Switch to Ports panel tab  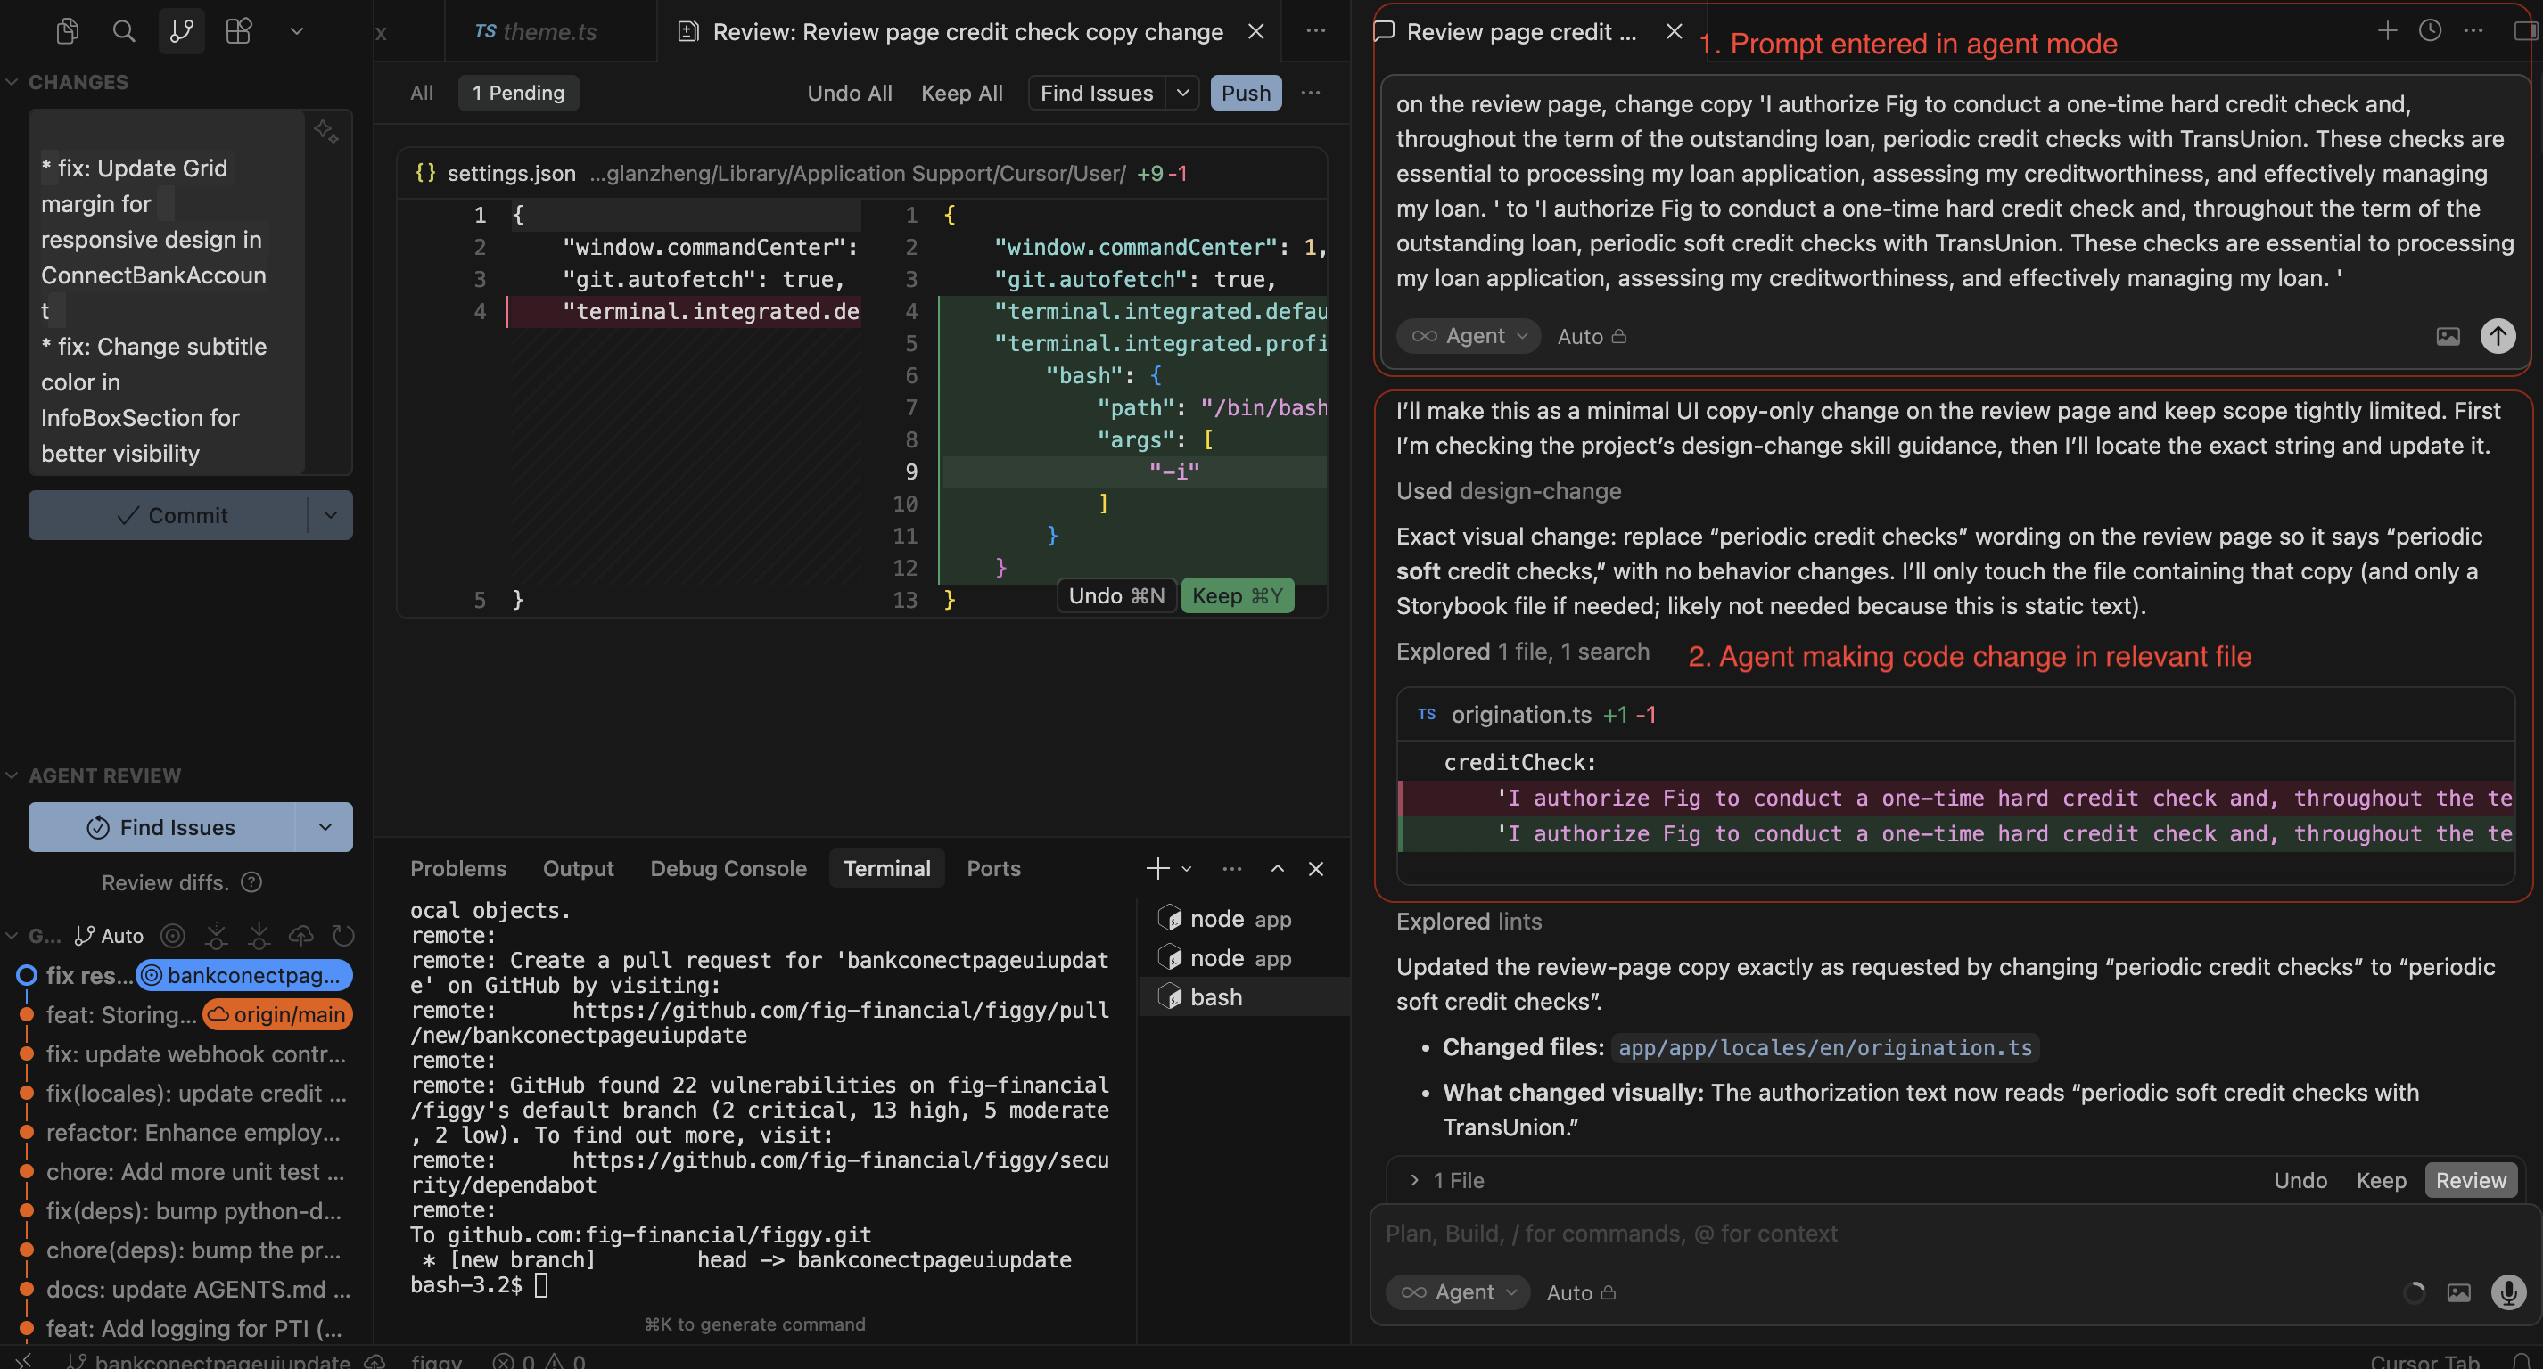pos(994,869)
